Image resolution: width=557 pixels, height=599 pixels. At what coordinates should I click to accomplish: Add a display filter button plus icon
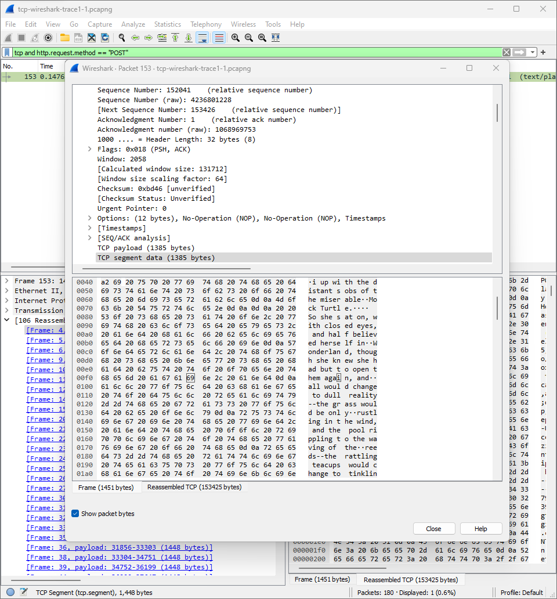[x=543, y=52]
